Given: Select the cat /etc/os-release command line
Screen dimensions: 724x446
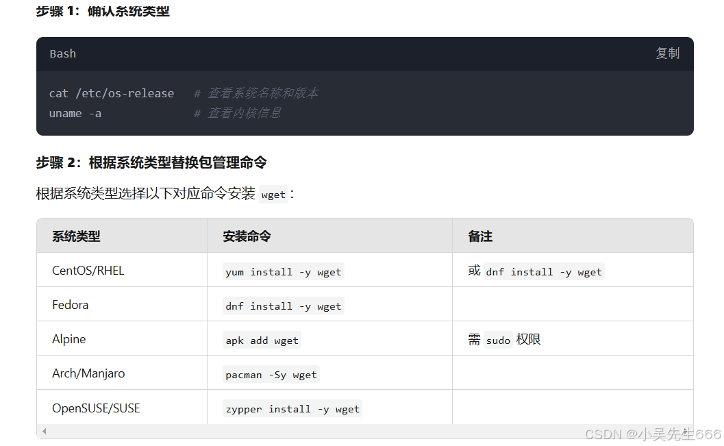Looking at the screenshot, I should click(111, 93).
